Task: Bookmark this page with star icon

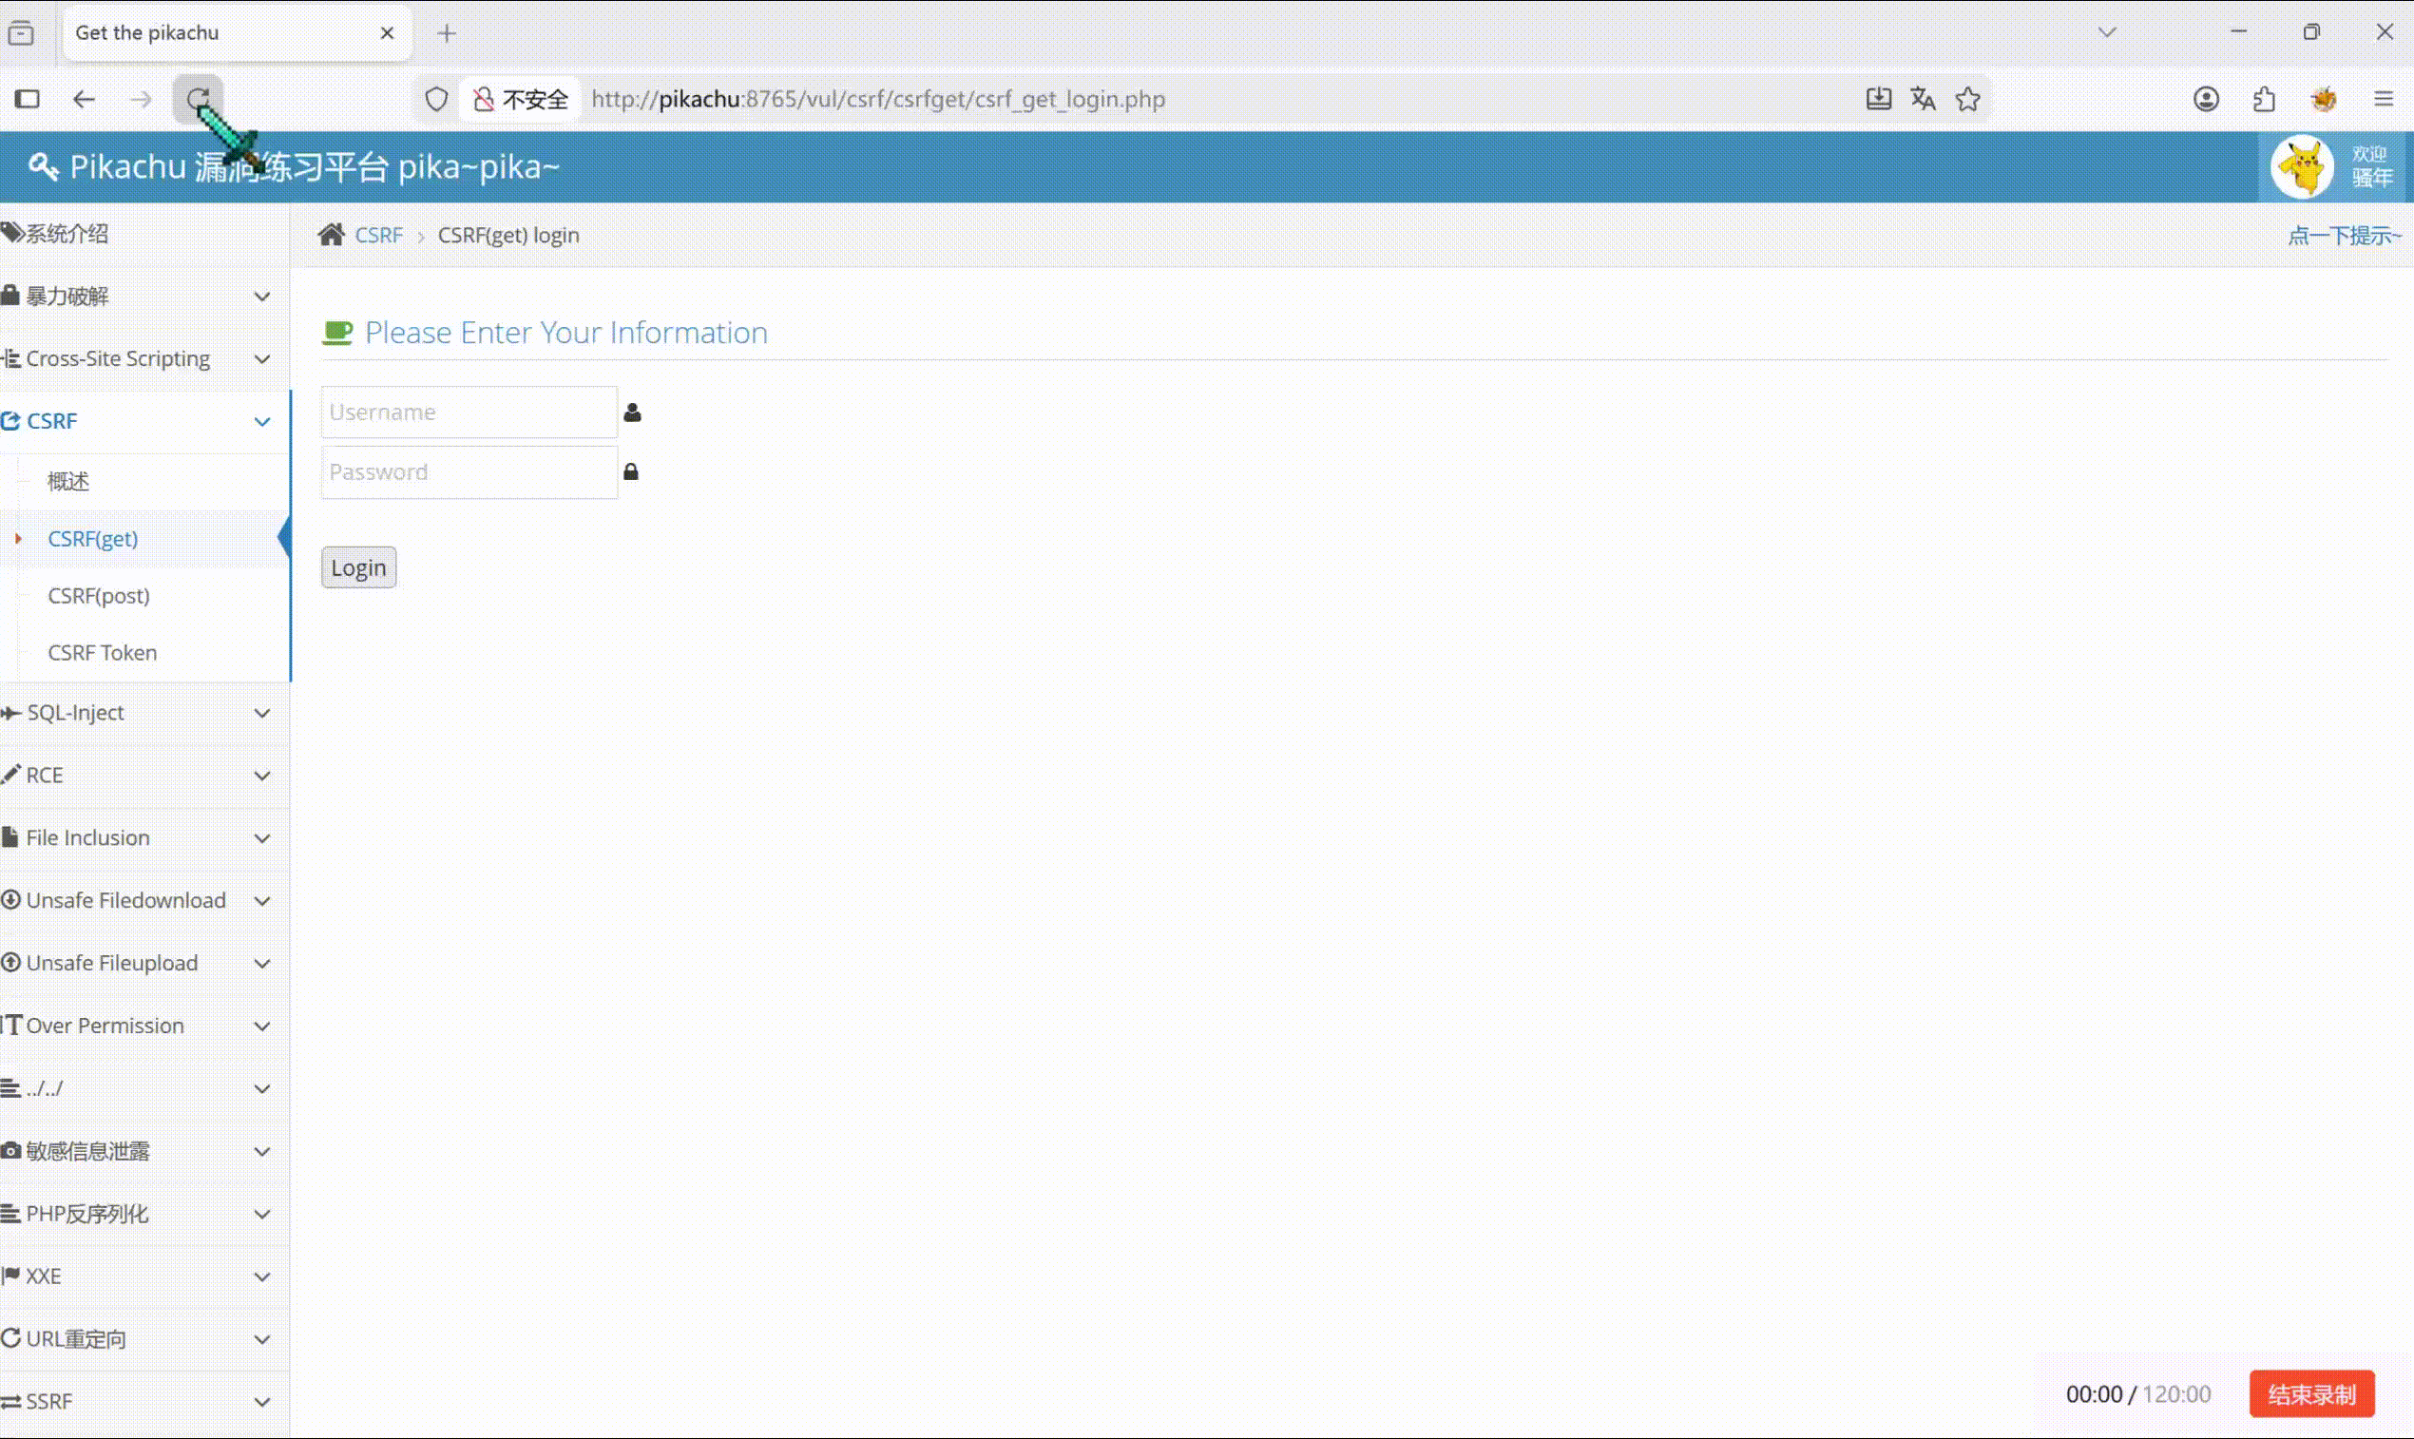Action: (x=1968, y=99)
